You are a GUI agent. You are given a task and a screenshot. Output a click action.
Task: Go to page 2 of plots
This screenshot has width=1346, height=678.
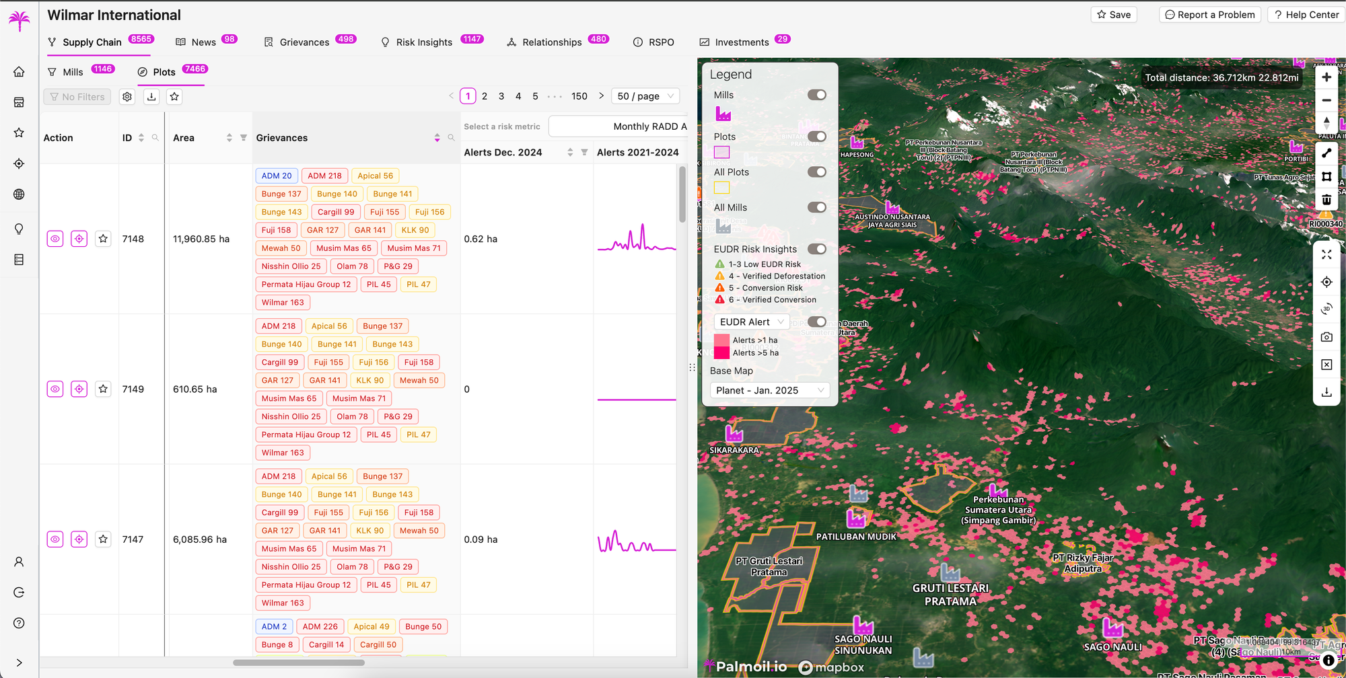click(485, 96)
